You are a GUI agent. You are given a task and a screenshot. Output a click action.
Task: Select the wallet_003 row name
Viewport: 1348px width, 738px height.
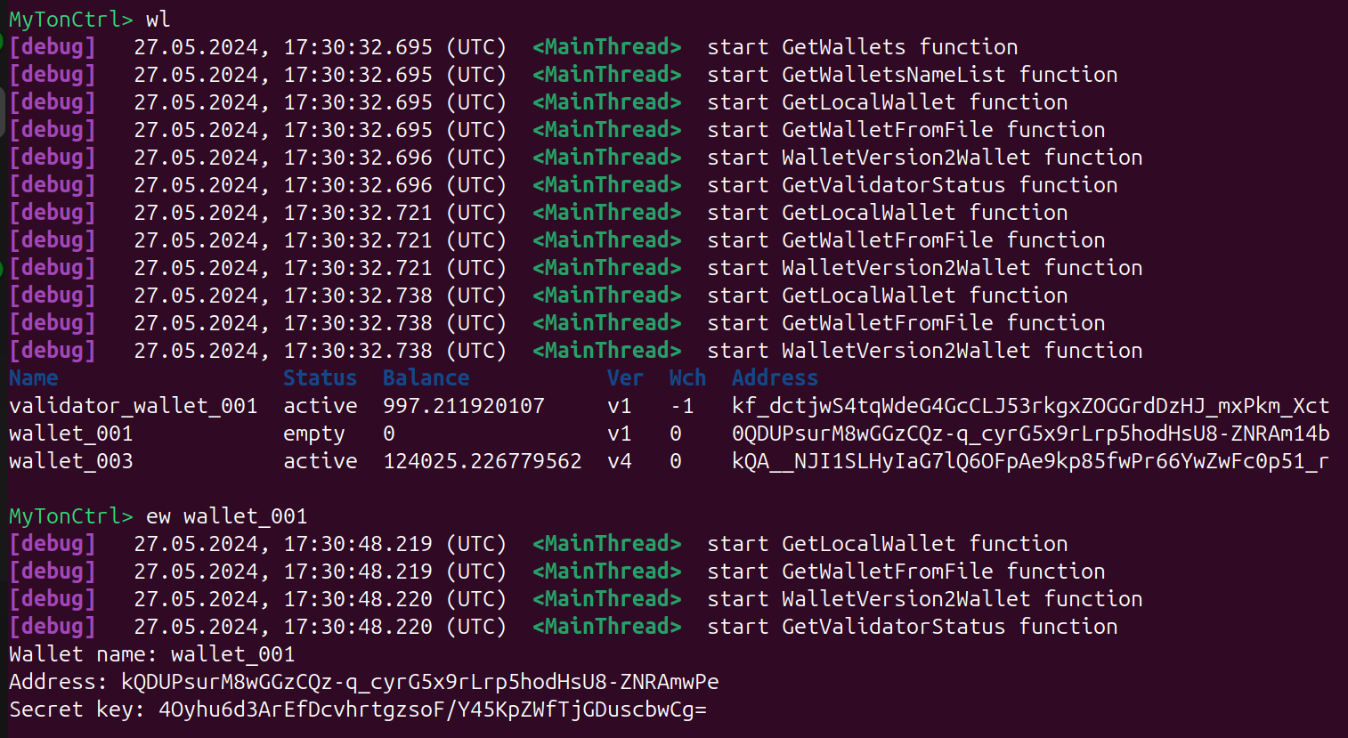(71, 461)
